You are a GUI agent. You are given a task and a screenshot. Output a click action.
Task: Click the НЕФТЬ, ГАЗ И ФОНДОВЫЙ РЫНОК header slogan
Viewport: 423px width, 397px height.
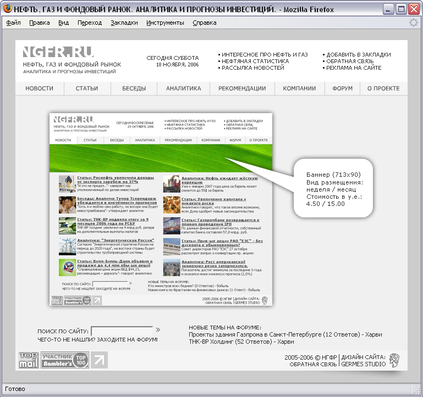(72, 65)
